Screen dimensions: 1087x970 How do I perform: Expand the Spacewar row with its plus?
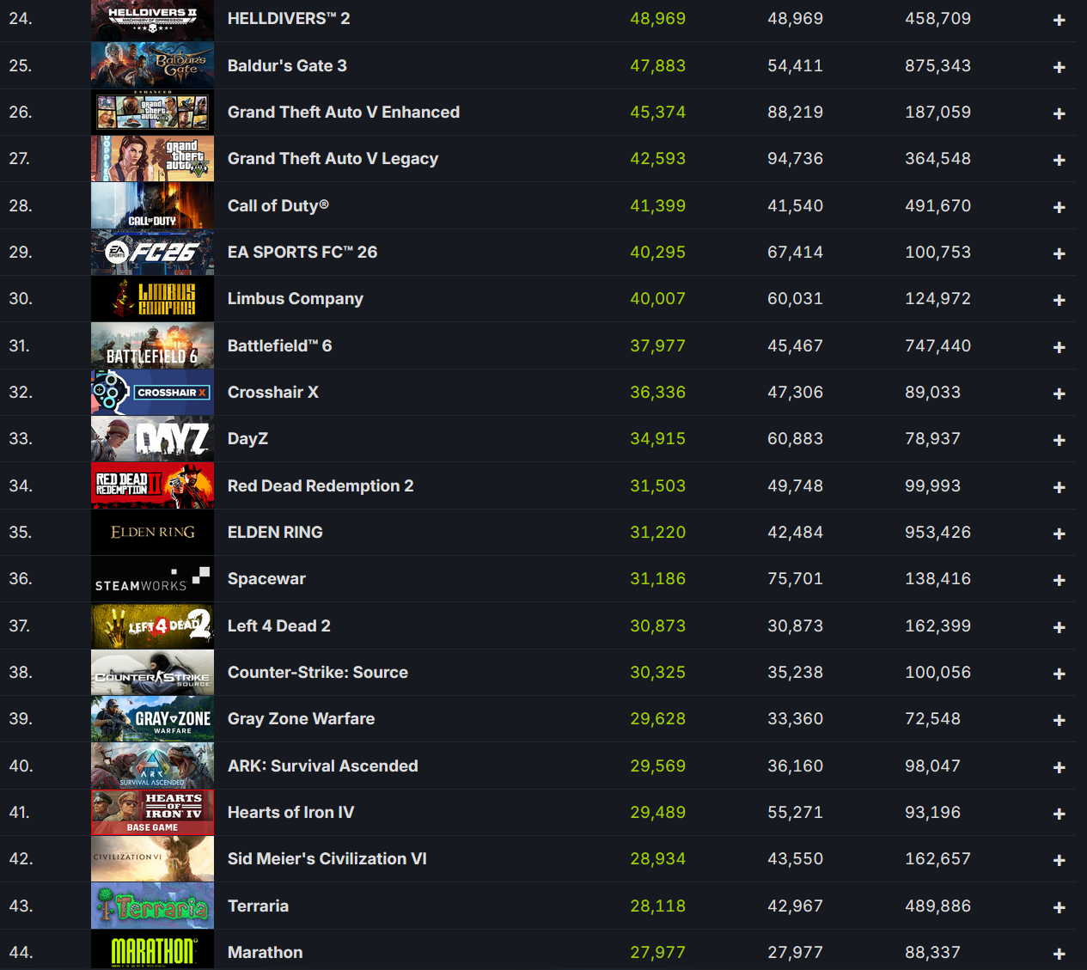(1059, 580)
